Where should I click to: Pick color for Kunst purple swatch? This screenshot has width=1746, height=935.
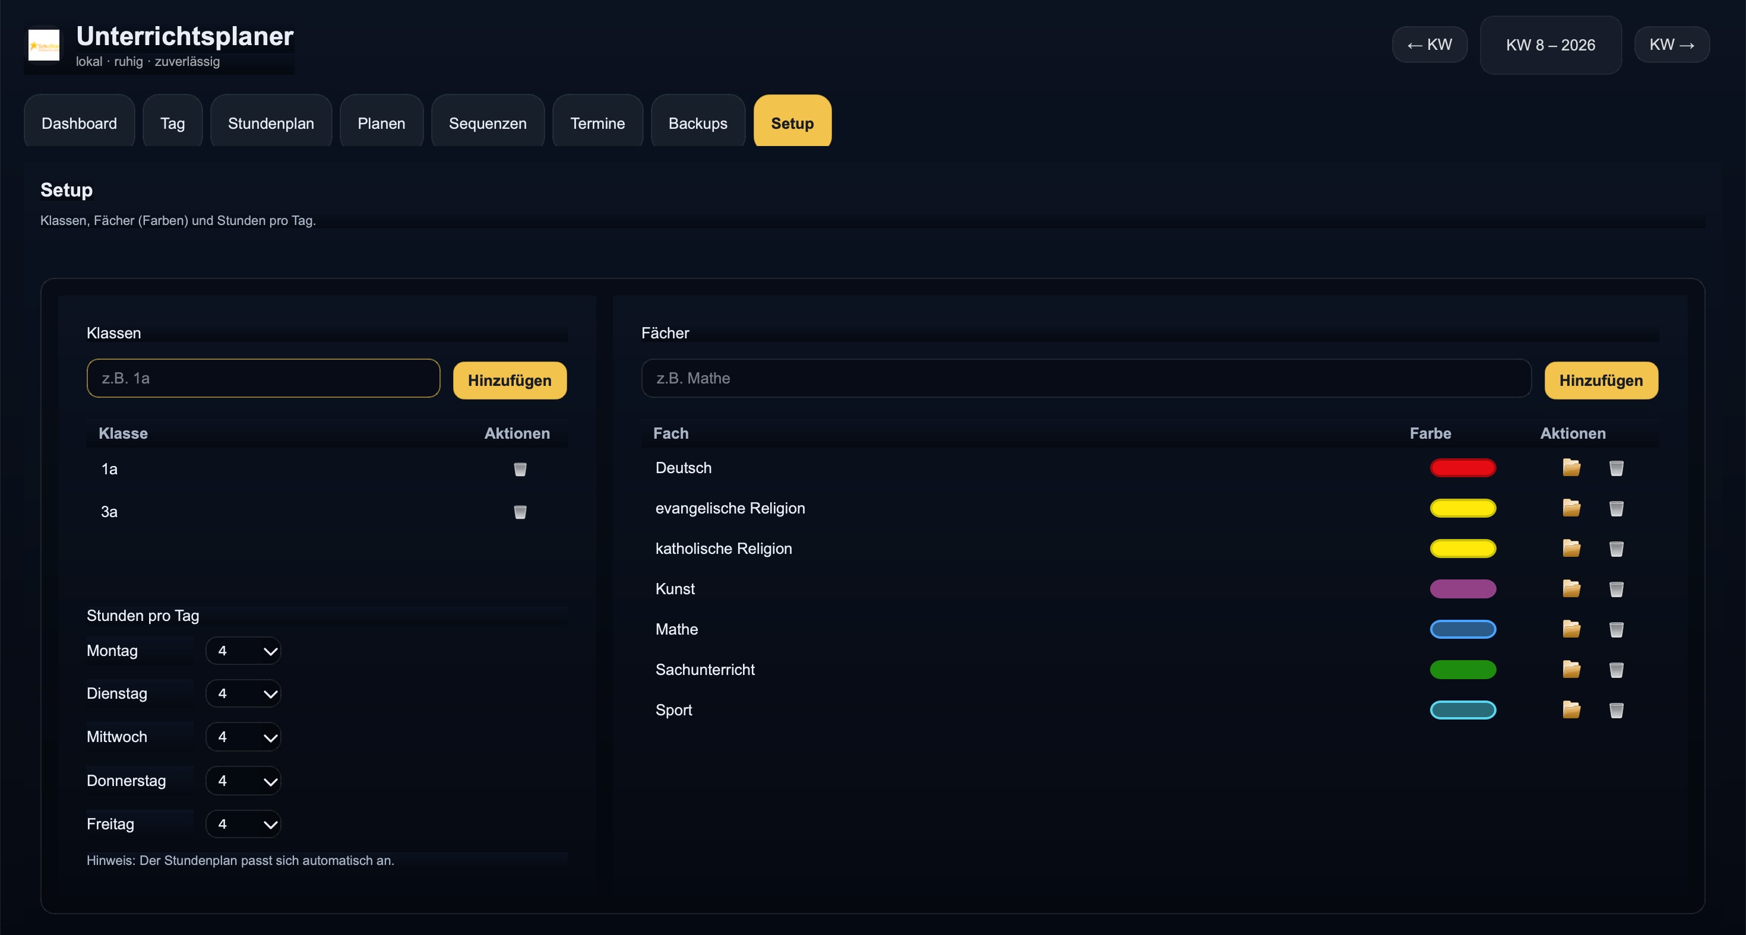point(1463,589)
